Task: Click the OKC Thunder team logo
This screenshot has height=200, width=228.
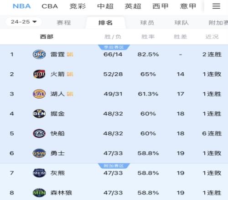Action: coord(39,54)
